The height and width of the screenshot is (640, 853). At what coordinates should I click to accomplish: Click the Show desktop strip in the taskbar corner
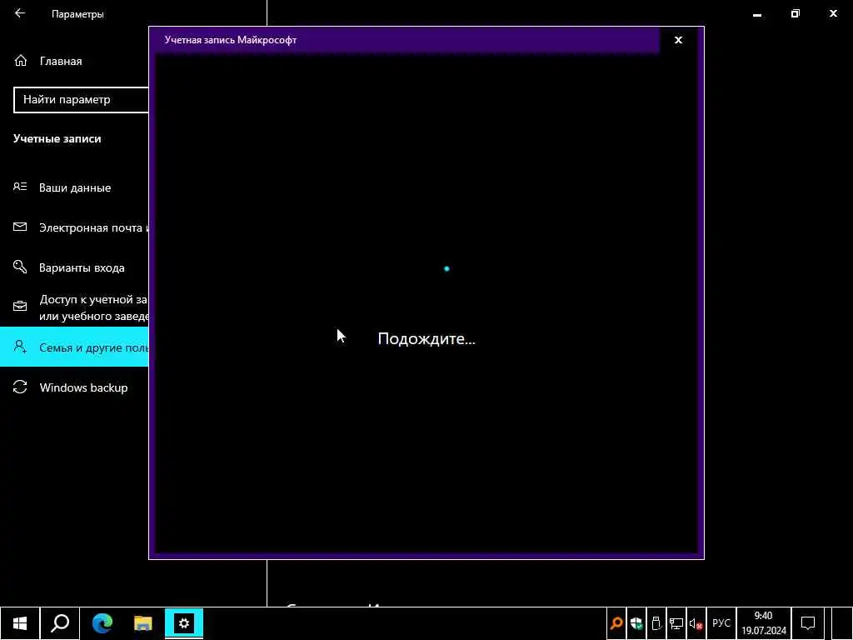point(841,623)
